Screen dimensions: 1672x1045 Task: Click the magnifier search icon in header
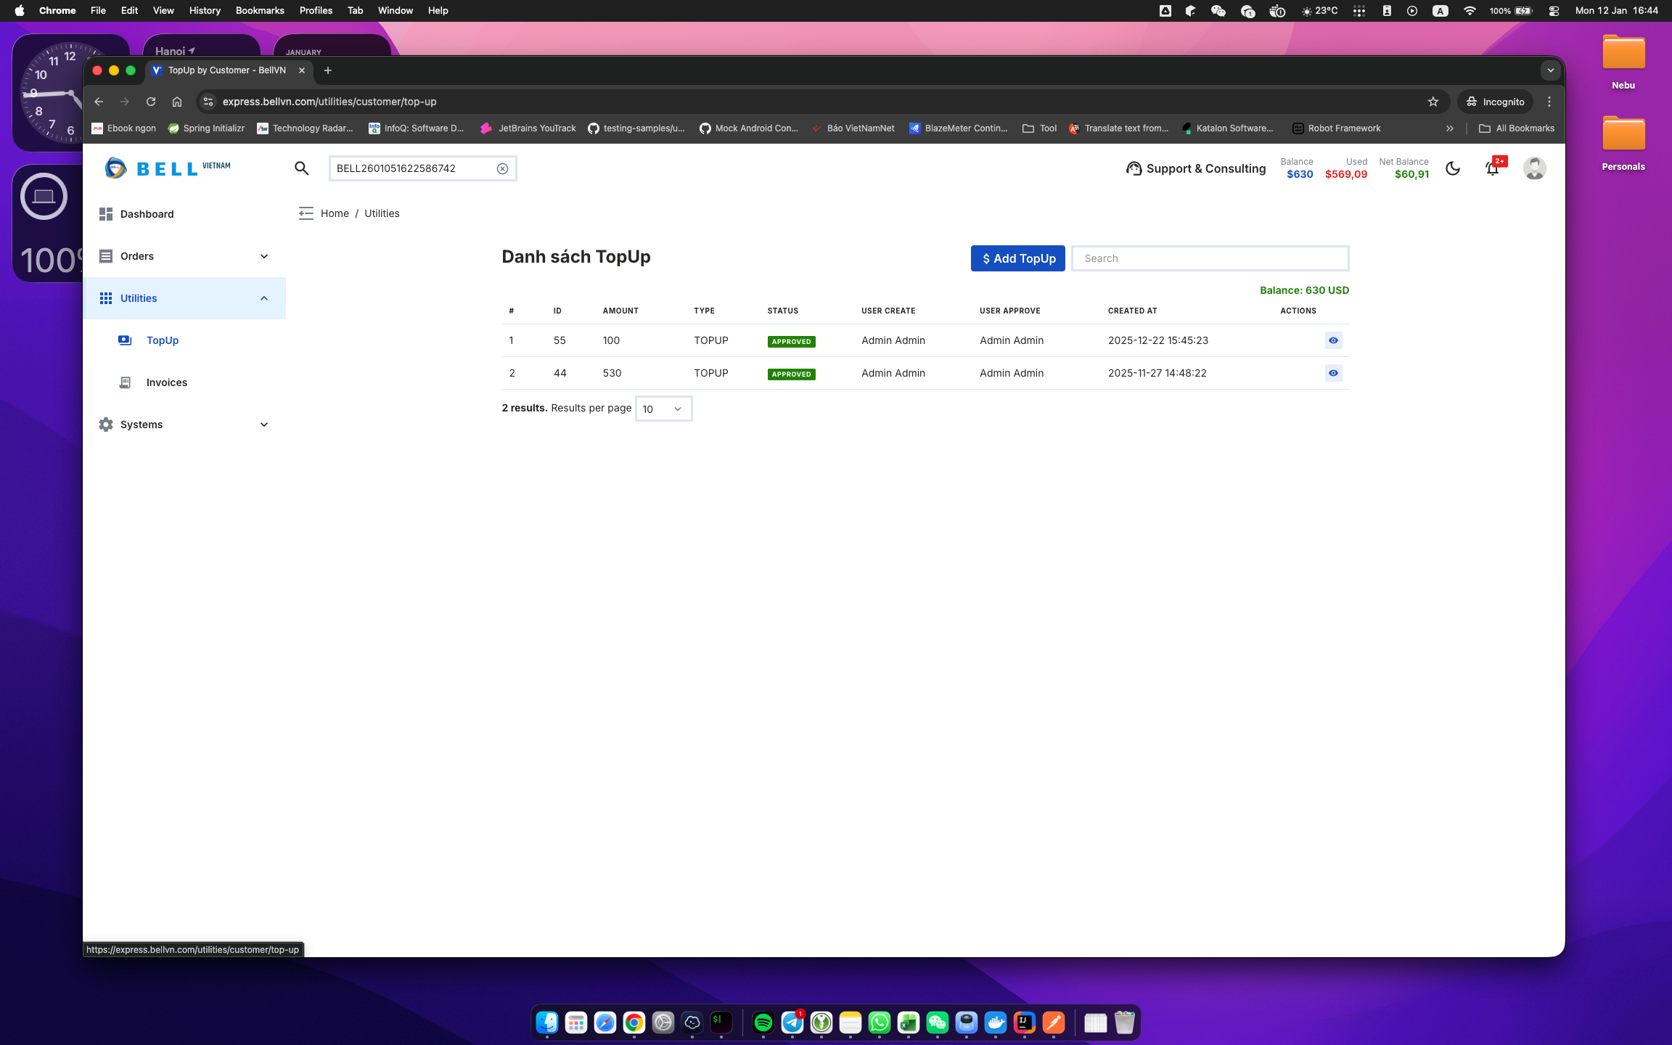pos(302,168)
